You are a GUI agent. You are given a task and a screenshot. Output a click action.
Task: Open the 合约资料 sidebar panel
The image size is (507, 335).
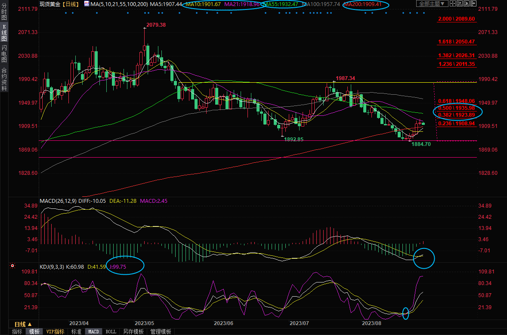pyautogui.click(x=4, y=79)
